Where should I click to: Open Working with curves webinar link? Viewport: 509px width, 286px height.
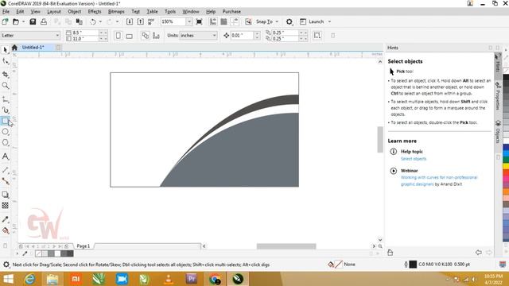439,180
